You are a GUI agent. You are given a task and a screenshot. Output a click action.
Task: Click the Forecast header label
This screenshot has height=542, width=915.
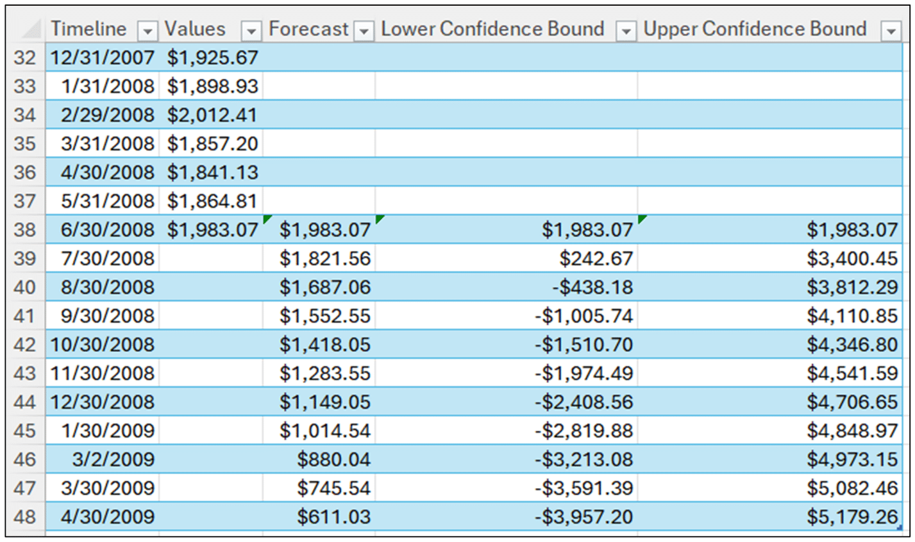click(x=309, y=29)
